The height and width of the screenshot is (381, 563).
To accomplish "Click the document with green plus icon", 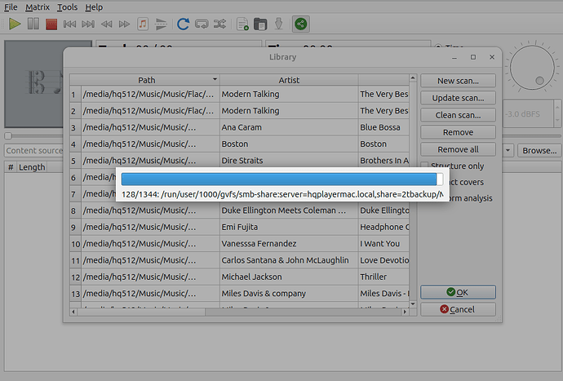I will pyautogui.click(x=242, y=24).
